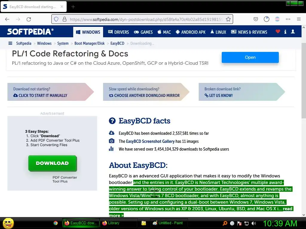This screenshot has width=306, height=229.
Task: Open the Pocket save icon
Action: (x=256, y=19)
